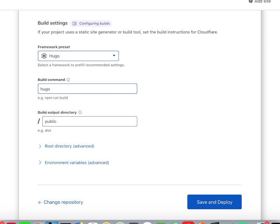
Task: Click the Save and Deploy button
Action: click(x=215, y=202)
